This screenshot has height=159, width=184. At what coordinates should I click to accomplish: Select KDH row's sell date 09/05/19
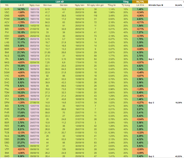pyautogui.click(x=79, y=36)
